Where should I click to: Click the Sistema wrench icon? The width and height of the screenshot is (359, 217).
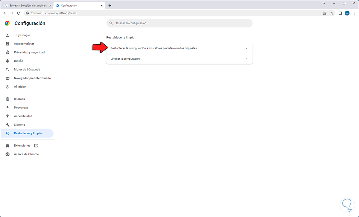pos(8,125)
